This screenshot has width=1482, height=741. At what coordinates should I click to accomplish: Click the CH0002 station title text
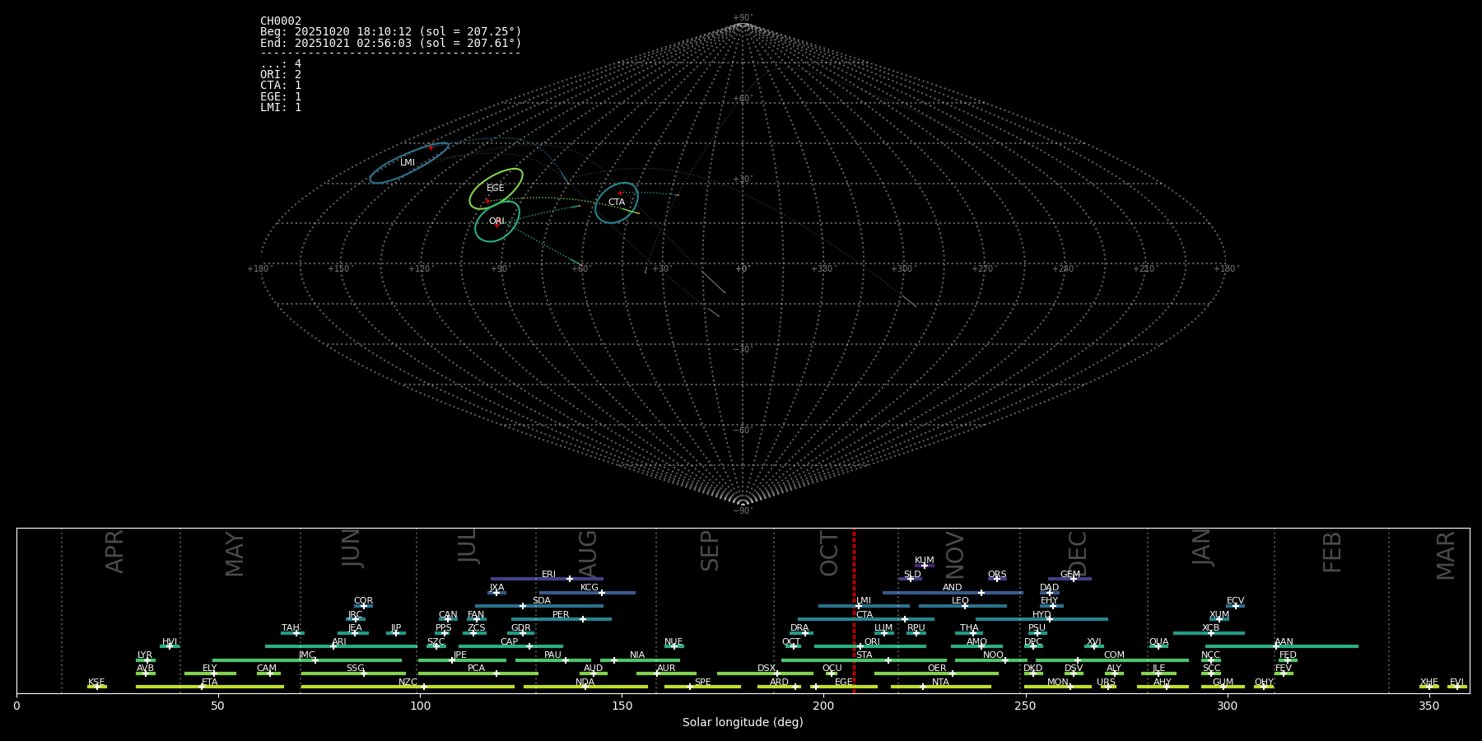point(281,21)
